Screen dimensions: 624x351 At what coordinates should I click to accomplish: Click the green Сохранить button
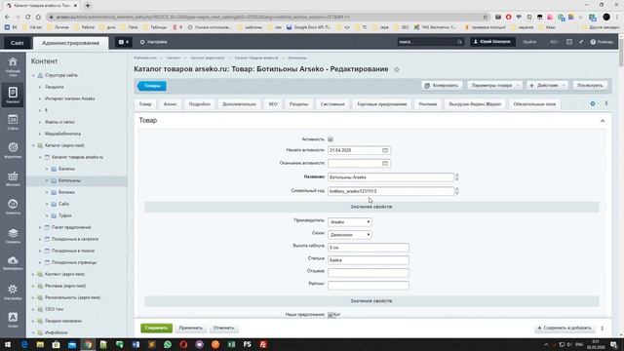pos(156,328)
